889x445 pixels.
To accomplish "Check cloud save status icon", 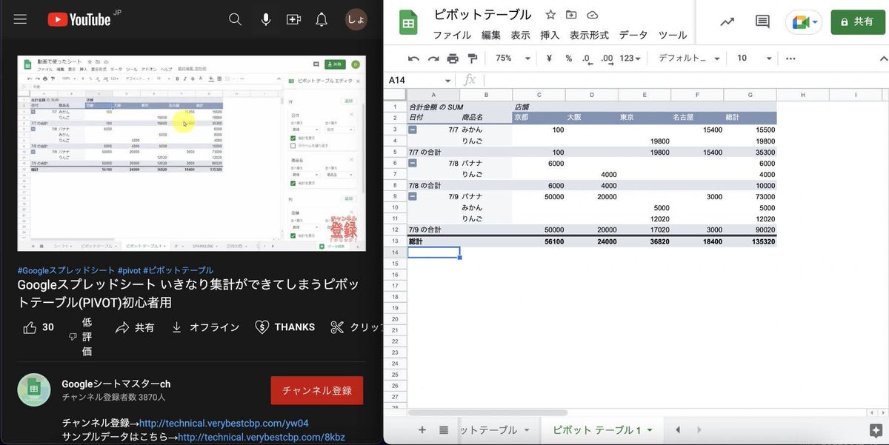I will pos(592,15).
